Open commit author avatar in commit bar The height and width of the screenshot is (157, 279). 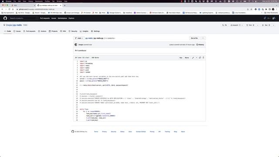[x=76, y=44]
